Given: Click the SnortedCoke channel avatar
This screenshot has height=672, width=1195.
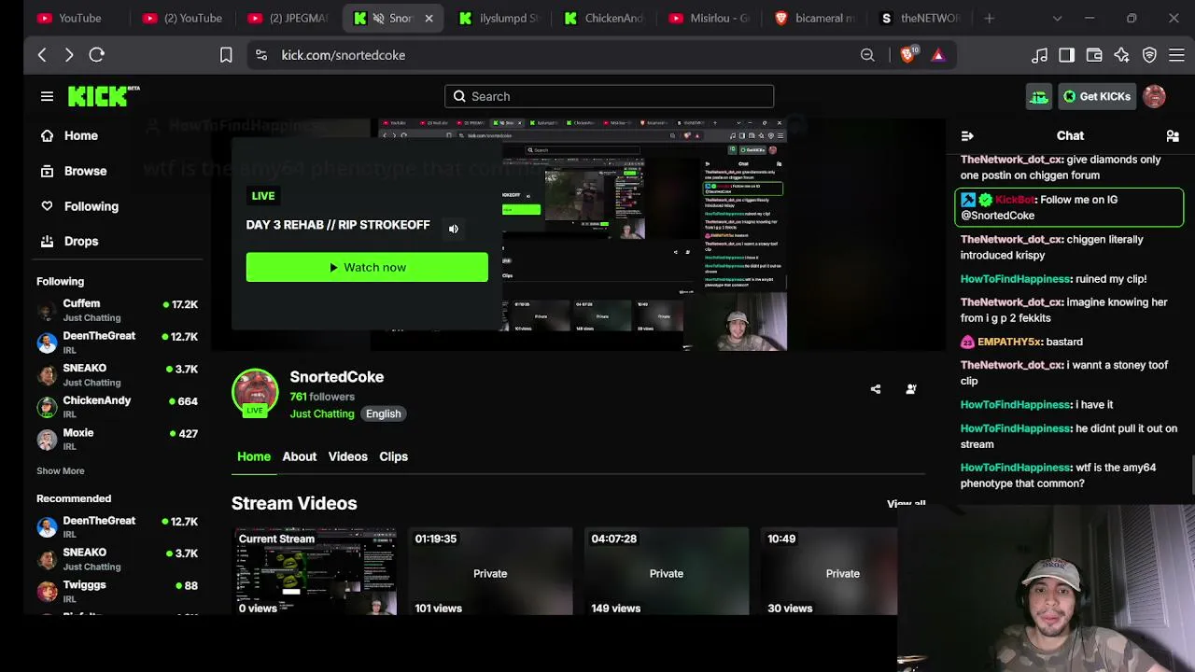Looking at the screenshot, I should [255, 393].
